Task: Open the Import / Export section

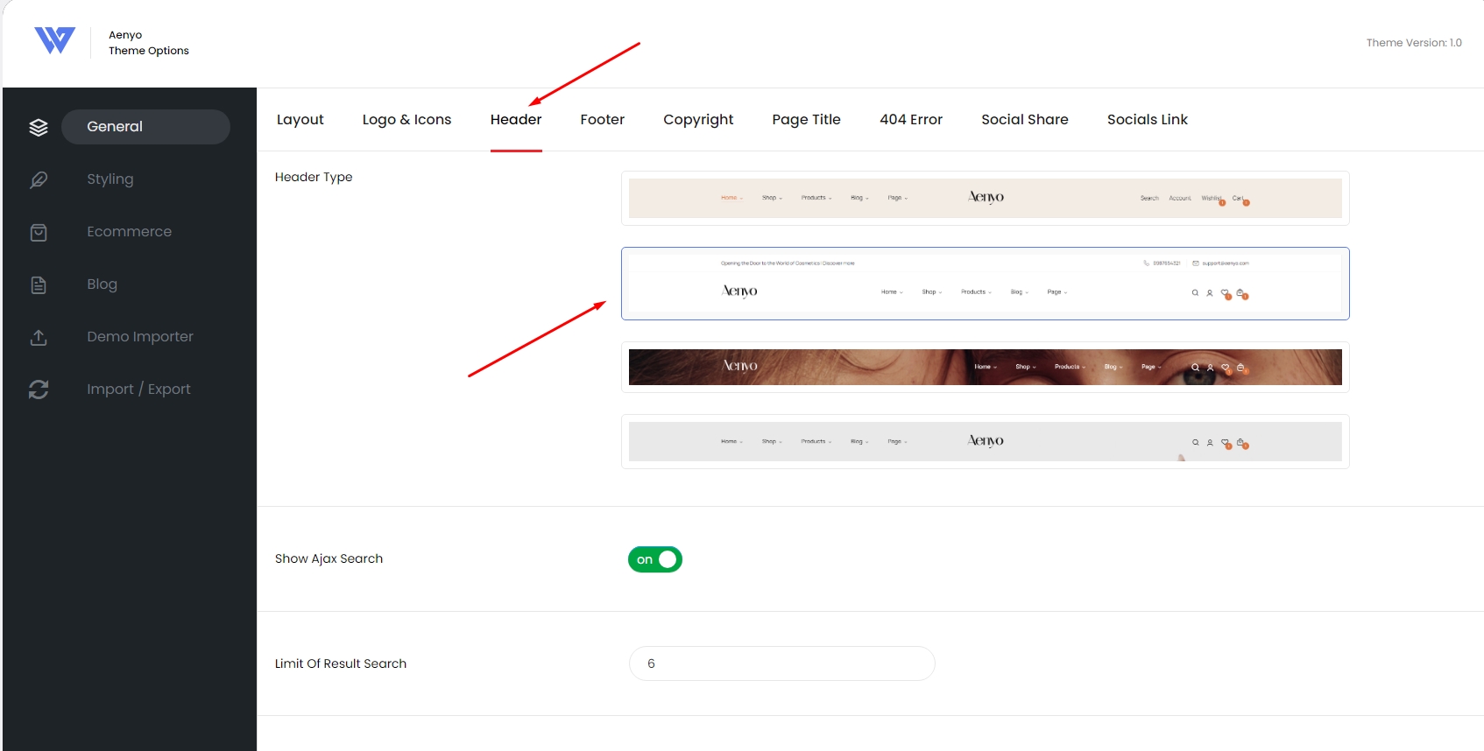Action: click(x=138, y=389)
